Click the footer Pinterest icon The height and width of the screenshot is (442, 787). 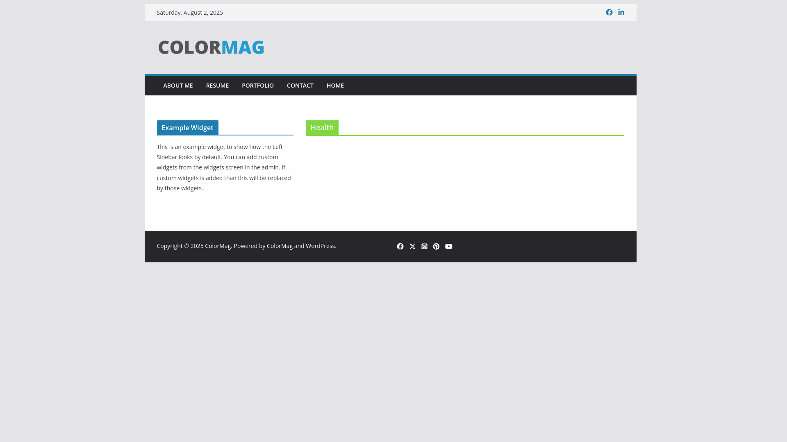(436, 246)
